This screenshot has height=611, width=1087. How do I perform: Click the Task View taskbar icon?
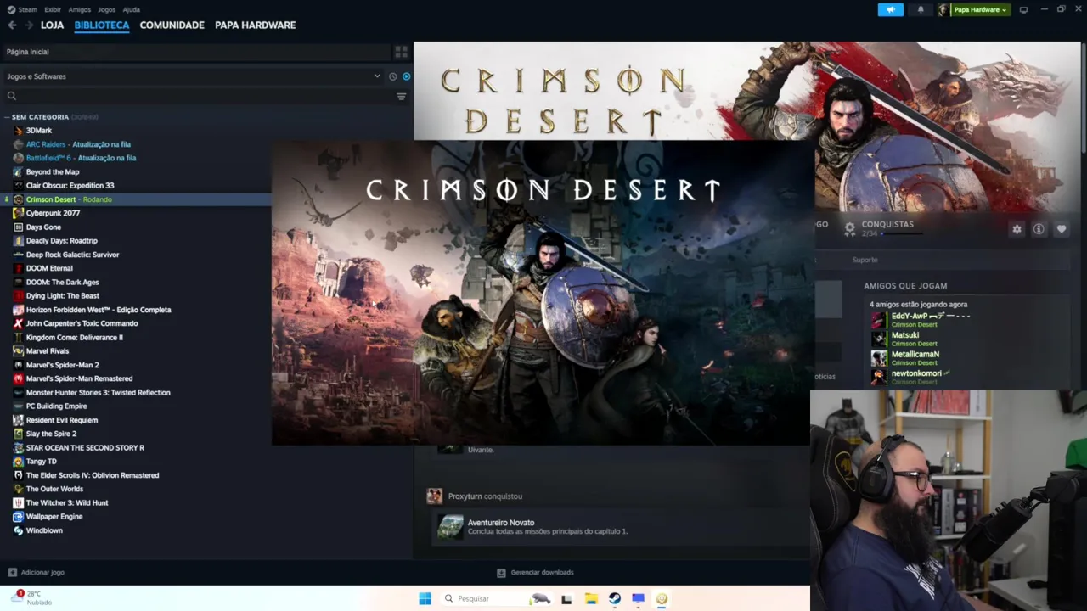[566, 598]
